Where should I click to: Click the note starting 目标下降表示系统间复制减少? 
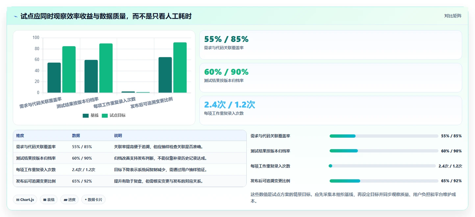click(x=161, y=170)
